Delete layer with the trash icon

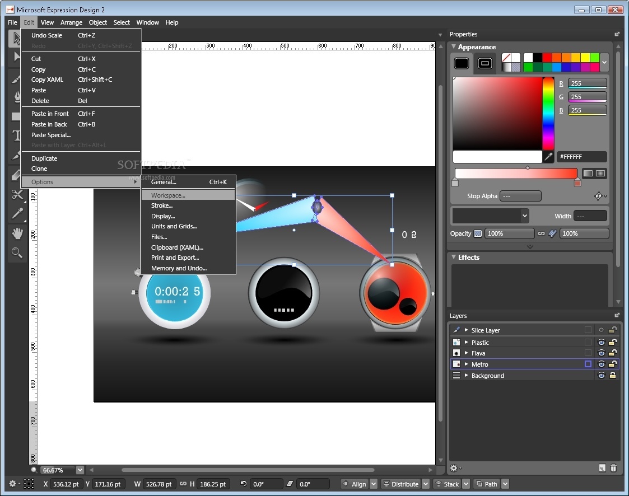point(613,468)
